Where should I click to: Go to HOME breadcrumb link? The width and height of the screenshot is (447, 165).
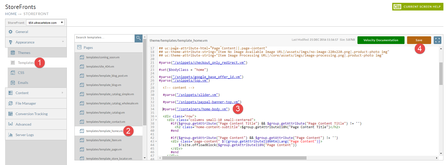(11, 14)
